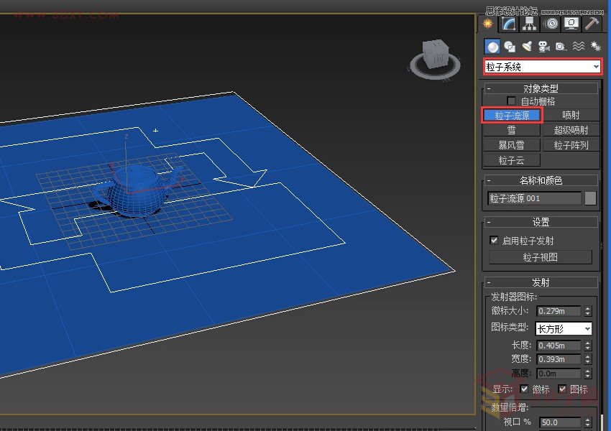The width and height of the screenshot is (611, 431).
Task: Activate the 超级喷射 particle button
Action: (570, 130)
